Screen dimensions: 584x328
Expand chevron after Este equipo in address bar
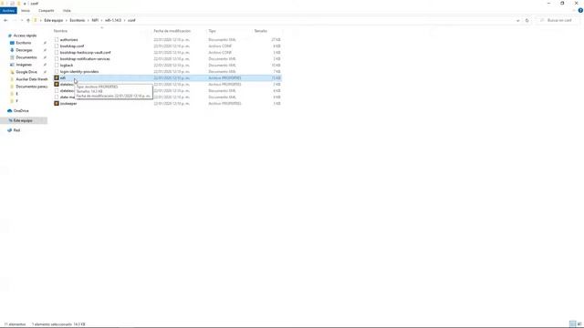click(67, 20)
